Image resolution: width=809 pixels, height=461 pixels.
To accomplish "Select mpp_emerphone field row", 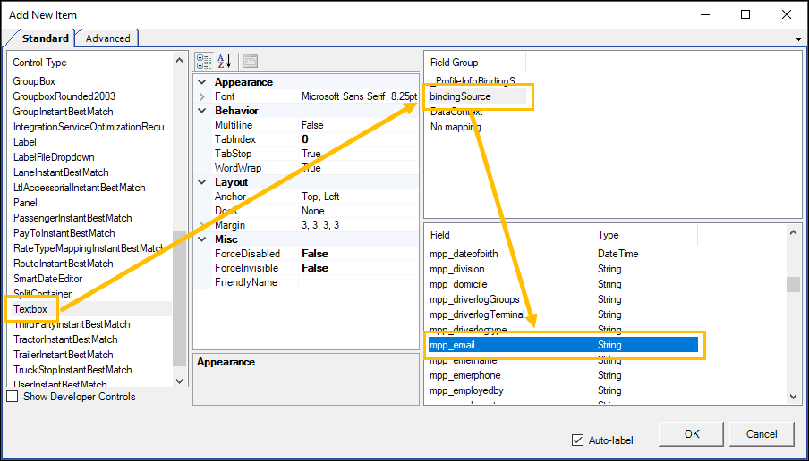I will click(x=563, y=375).
